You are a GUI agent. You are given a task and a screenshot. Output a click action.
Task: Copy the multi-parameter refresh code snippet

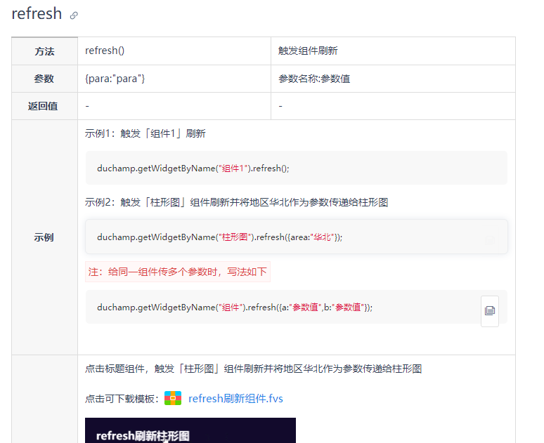click(x=490, y=311)
